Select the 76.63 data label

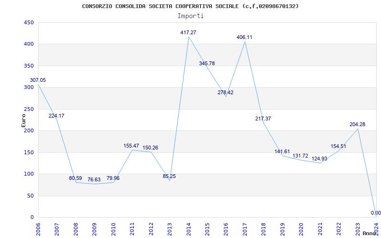[94, 180]
